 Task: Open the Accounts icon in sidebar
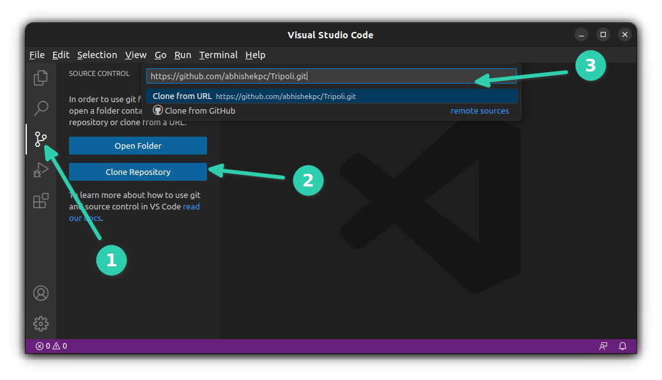[x=40, y=293]
